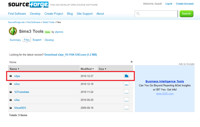Switch to the Support tab
This screenshot has width=200, height=127.
37,40
